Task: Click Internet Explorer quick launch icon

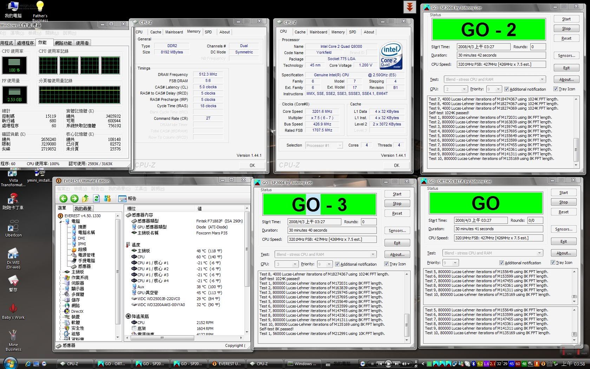Action: (28, 364)
